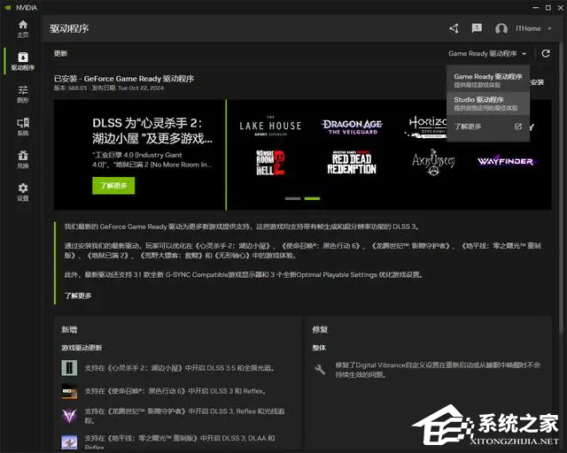Click the Digital Vibrance fix description text
Viewport: 567px width, 453px height.
tap(438, 370)
